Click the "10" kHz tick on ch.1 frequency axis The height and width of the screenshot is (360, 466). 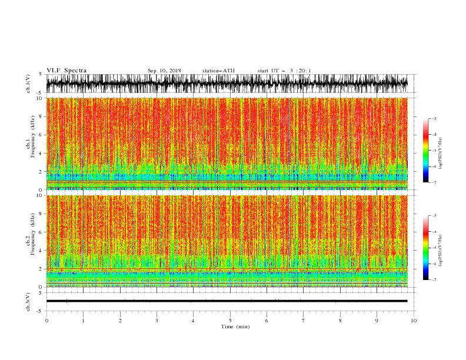click(x=39, y=98)
